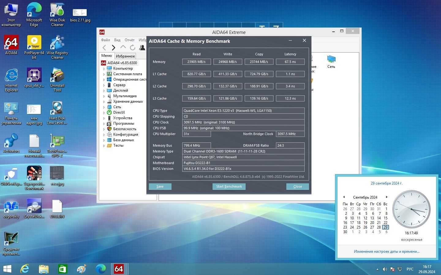The image size is (441, 275).
Task: Click the Start Benchmark button
Action: [229, 186]
